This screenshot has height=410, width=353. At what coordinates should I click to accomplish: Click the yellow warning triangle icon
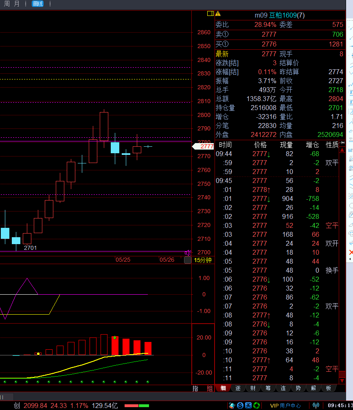point(218,14)
